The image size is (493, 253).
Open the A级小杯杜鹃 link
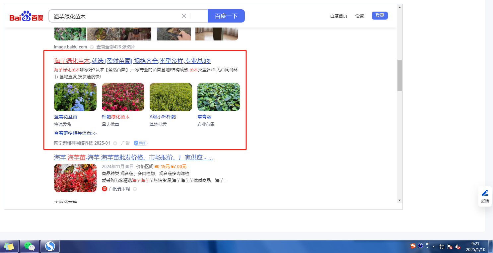coord(163,117)
